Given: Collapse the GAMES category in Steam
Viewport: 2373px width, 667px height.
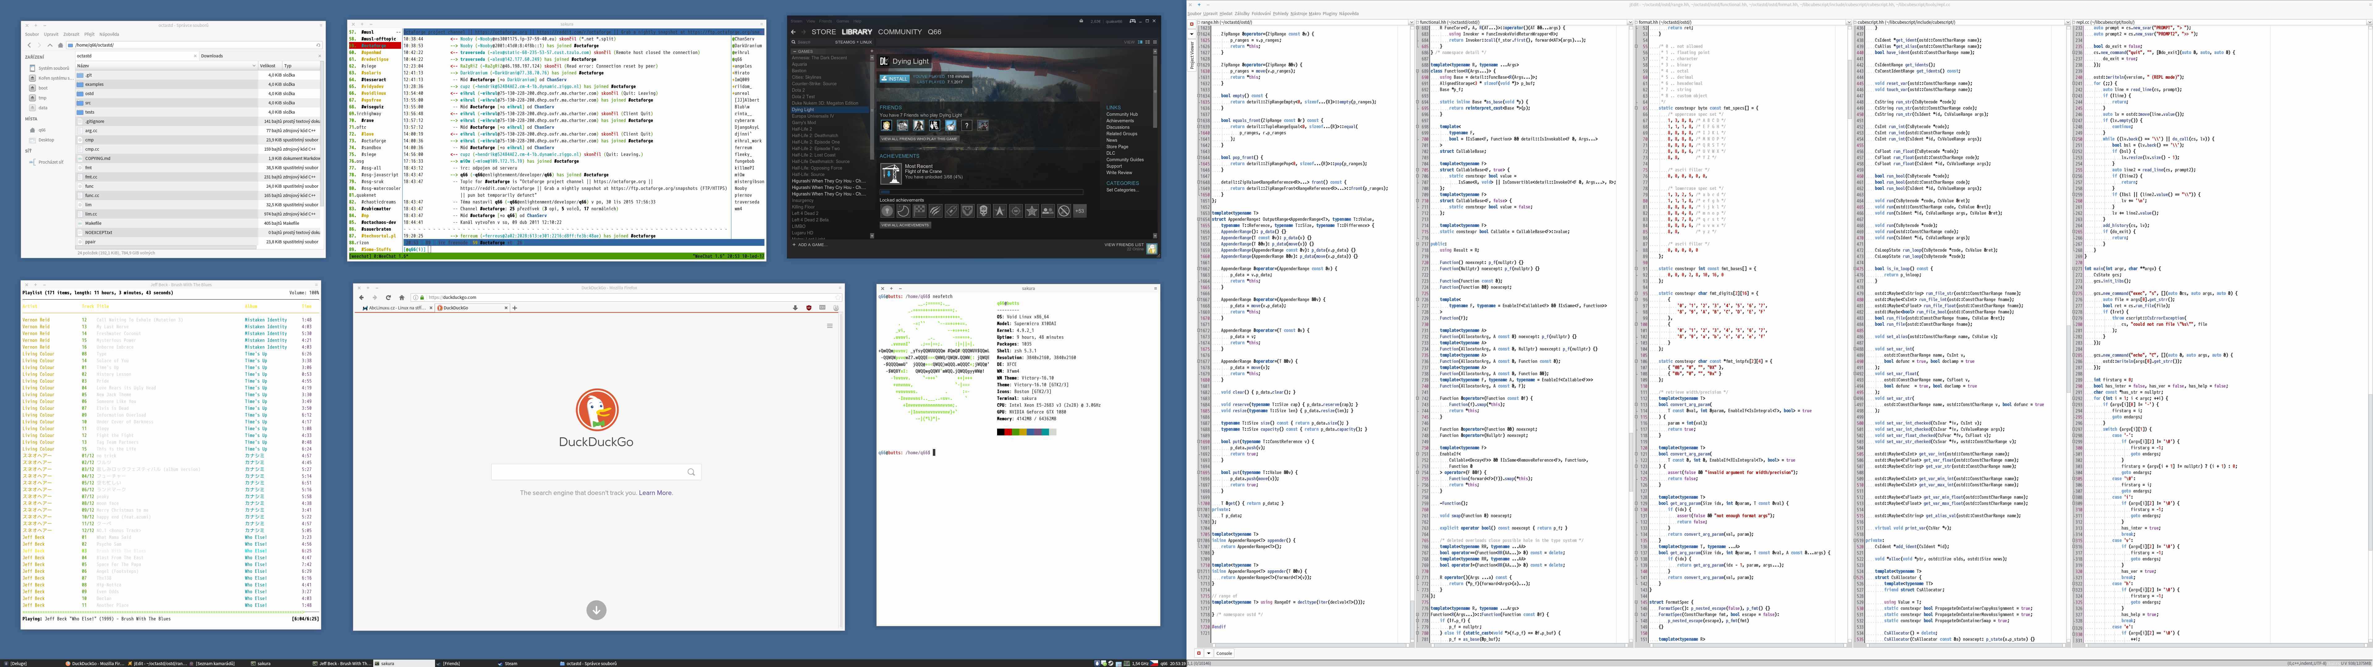Looking at the screenshot, I should (x=795, y=52).
